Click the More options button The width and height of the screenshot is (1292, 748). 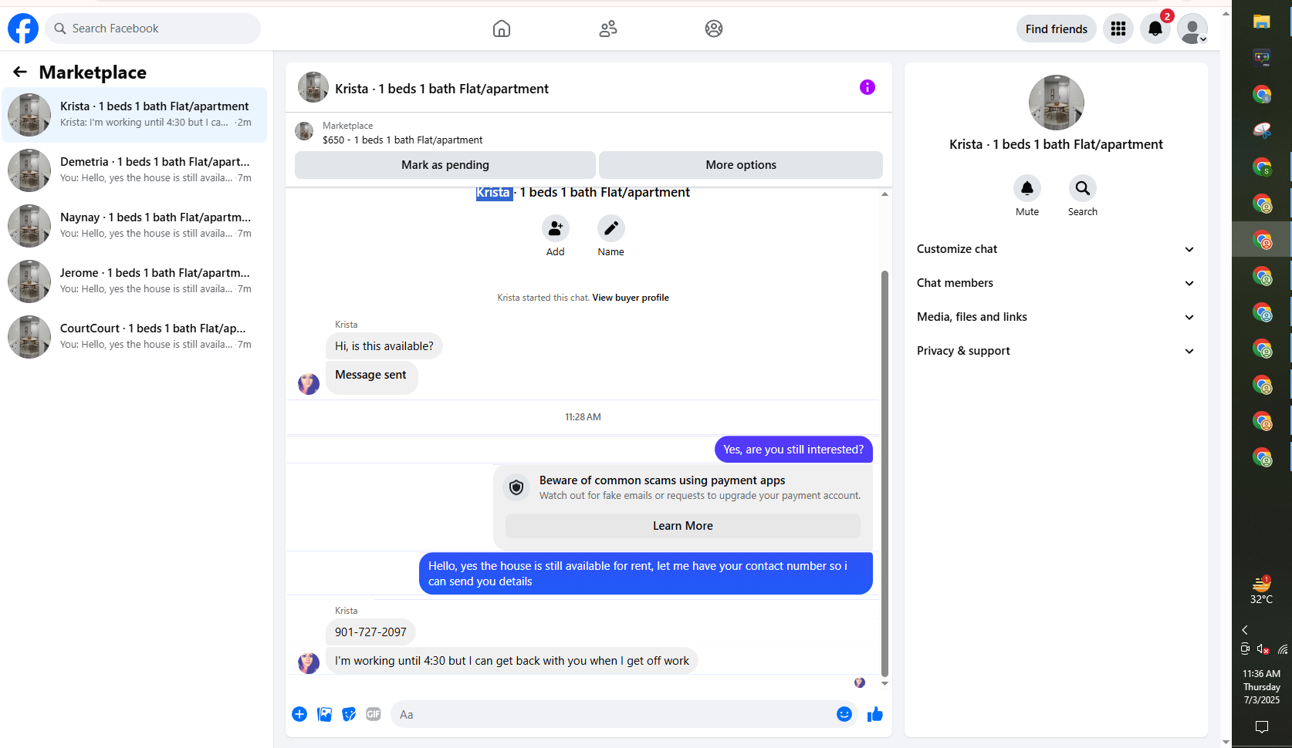pyautogui.click(x=741, y=165)
